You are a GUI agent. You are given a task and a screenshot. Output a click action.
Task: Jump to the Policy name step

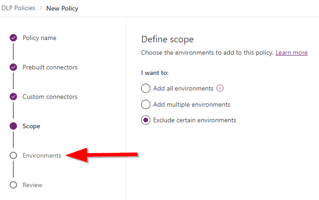point(40,38)
